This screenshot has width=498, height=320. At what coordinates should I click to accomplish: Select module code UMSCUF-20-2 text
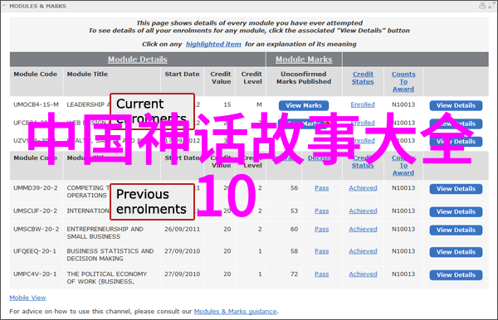pos(35,211)
